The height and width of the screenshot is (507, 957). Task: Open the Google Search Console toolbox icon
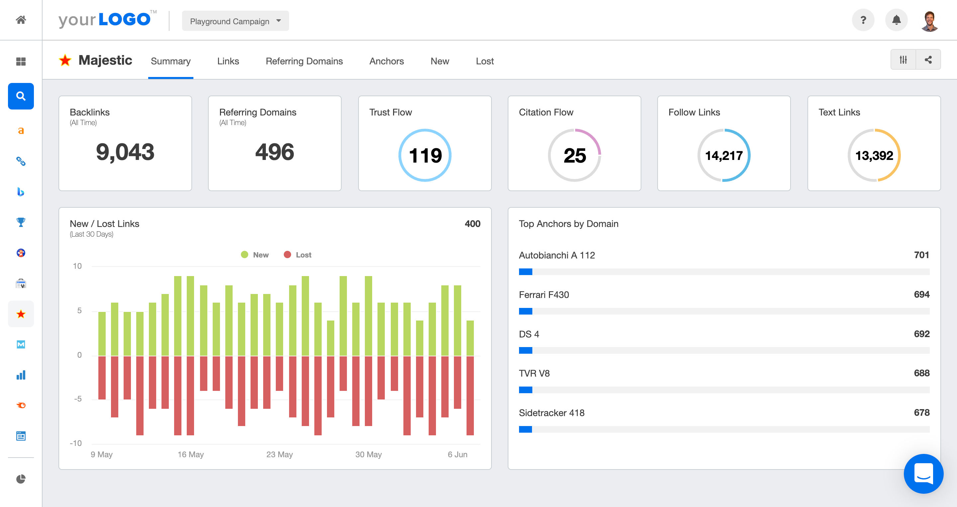click(x=21, y=284)
